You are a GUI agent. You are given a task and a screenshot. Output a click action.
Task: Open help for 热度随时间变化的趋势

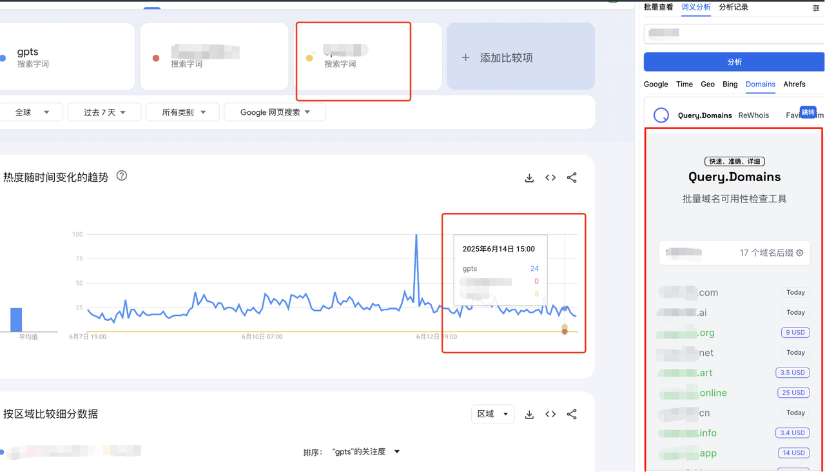click(x=122, y=176)
